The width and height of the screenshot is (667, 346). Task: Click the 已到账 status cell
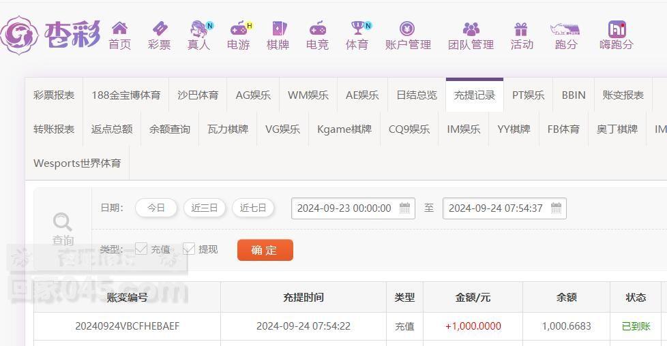pos(636,326)
